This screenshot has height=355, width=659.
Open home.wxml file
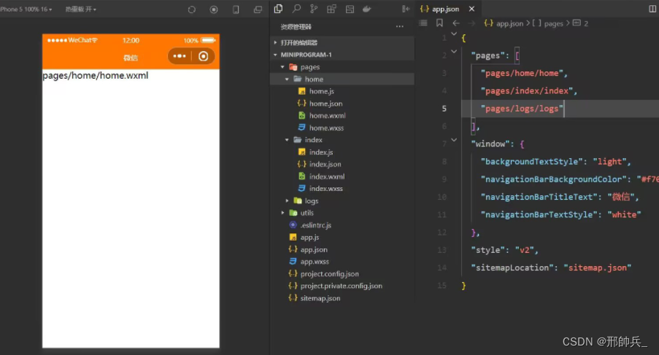pyautogui.click(x=328, y=115)
